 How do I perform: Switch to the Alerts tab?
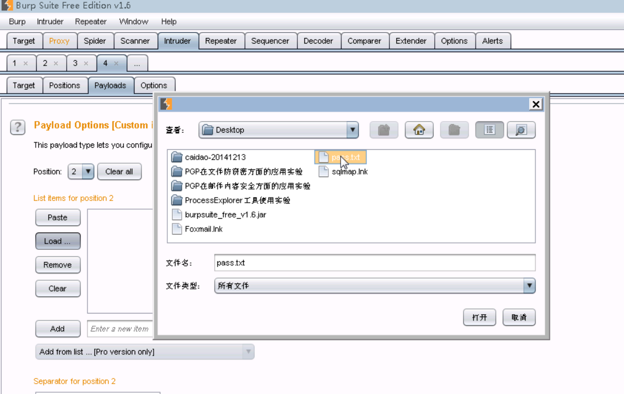point(493,41)
